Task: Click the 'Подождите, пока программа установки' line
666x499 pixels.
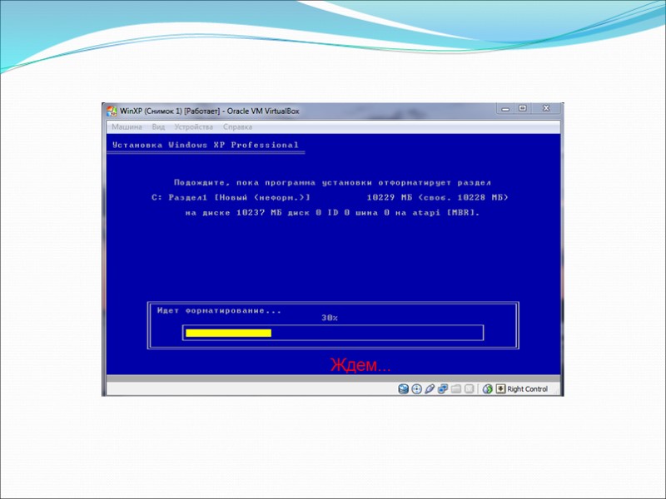Action: (332, 183)
